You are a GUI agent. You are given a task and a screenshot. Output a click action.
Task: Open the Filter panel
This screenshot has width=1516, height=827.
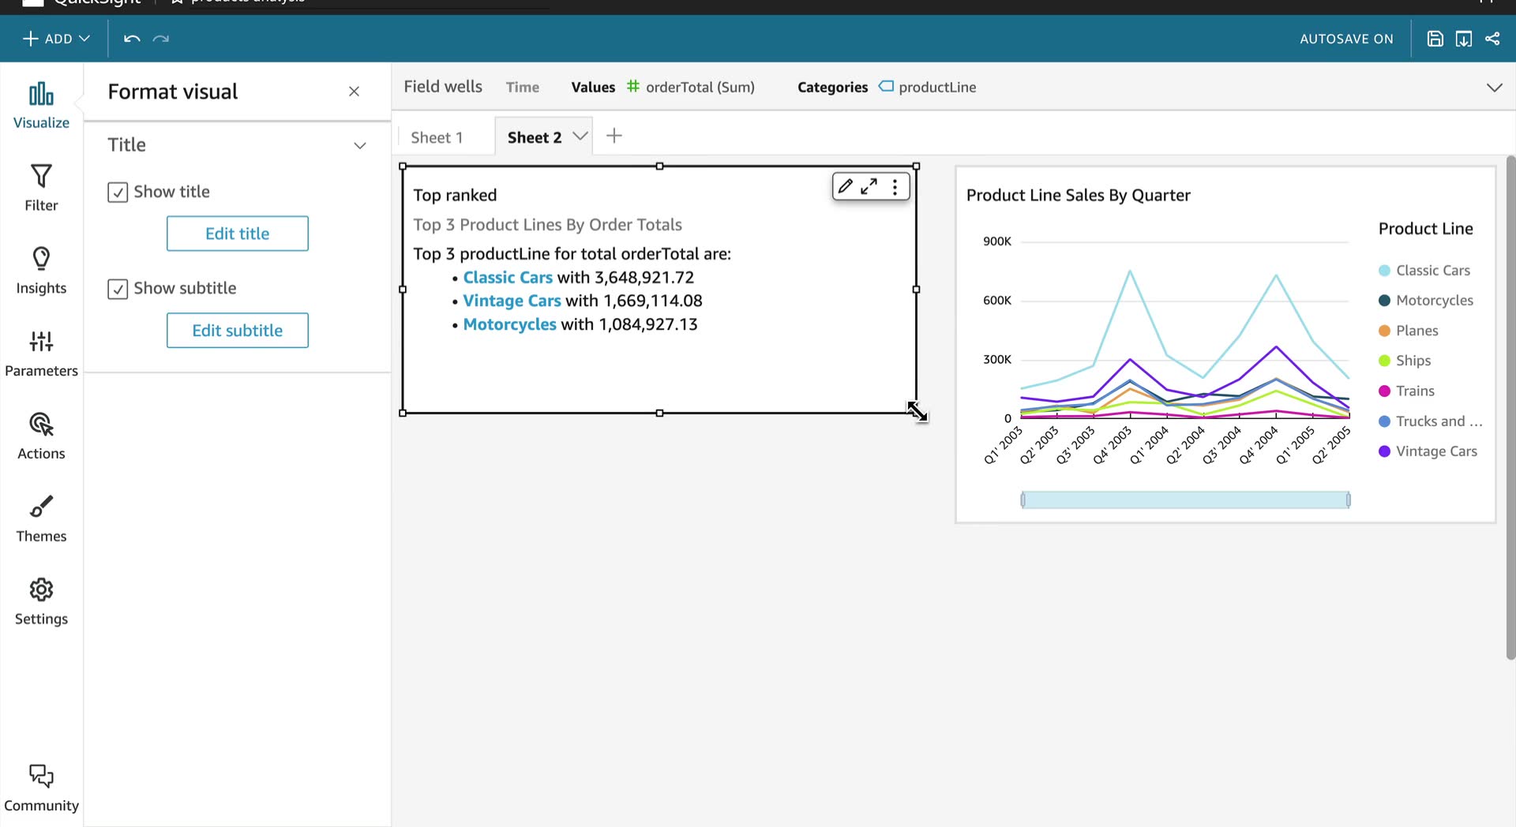point(41,188)
